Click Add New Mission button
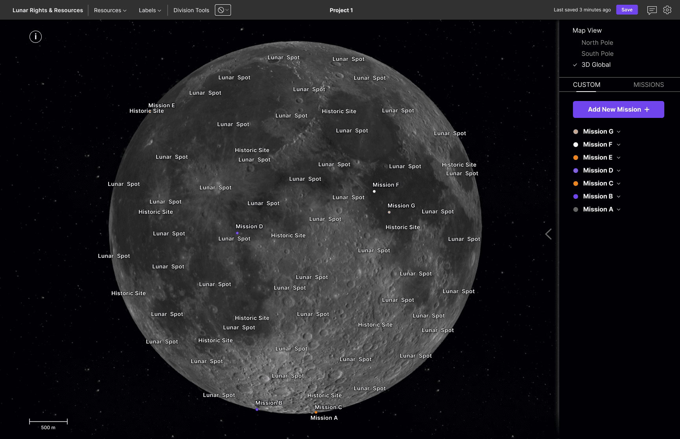This screenshot has width=680, height=439. click(x=618, y=109)
